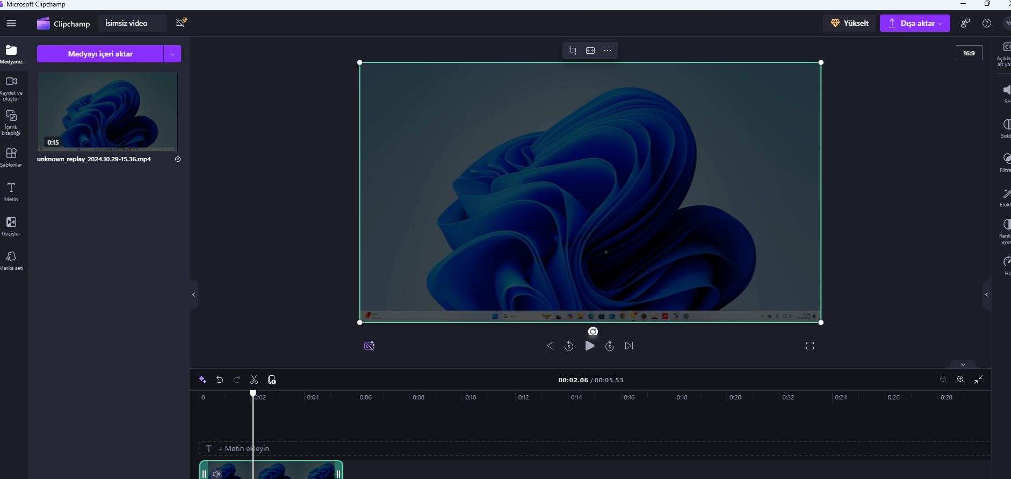
Task: Open the Metin text tab
Action: [11, 192]
